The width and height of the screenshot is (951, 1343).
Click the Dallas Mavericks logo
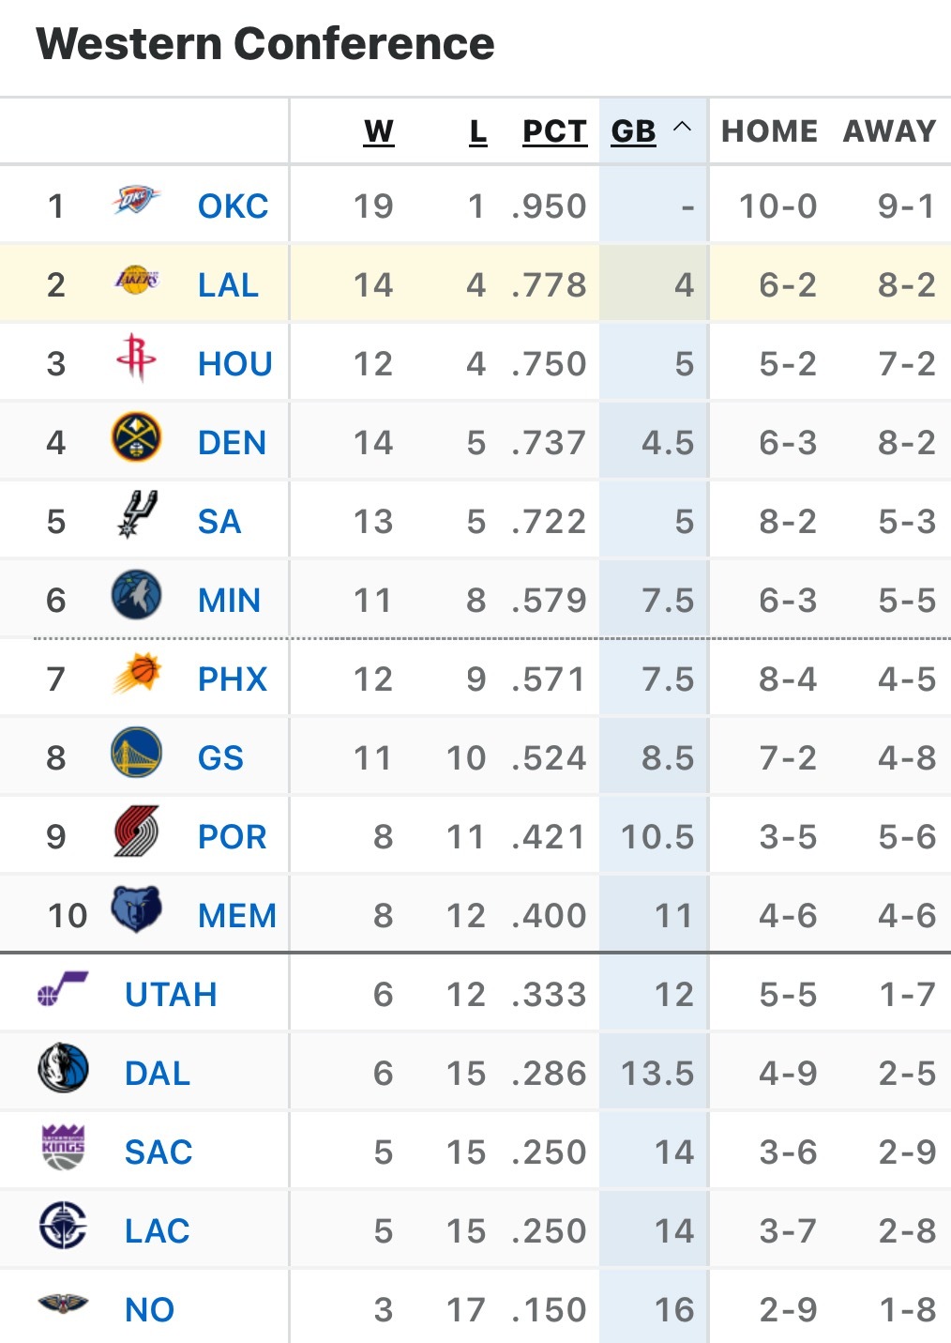pyautogui.click(x=64, y=1068)
